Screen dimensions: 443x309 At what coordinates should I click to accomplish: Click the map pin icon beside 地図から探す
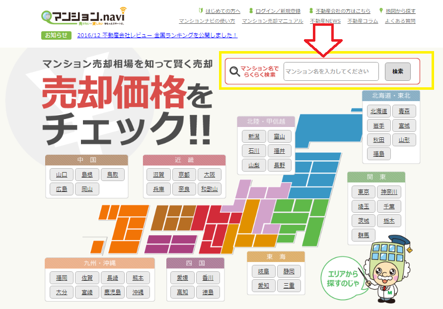pos(381,11)
